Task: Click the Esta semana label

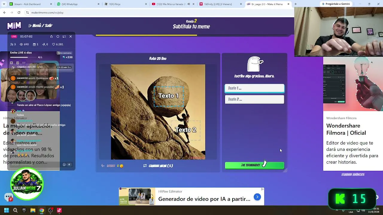Action: click(65, 53)
